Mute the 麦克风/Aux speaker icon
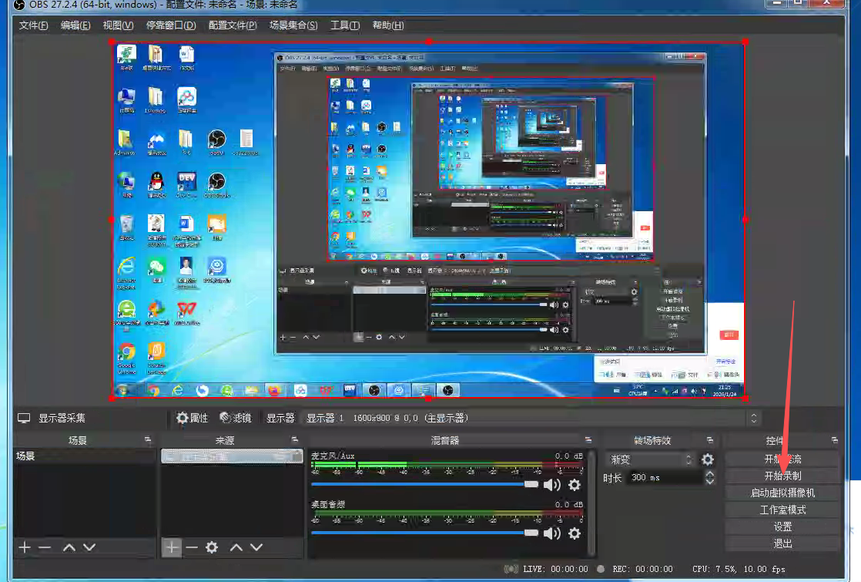Viewport: 861px width, 582px height. click(x=551, y=485)
